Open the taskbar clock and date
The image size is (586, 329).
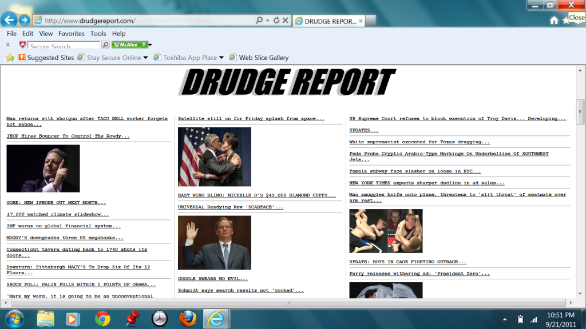point(561,320)
